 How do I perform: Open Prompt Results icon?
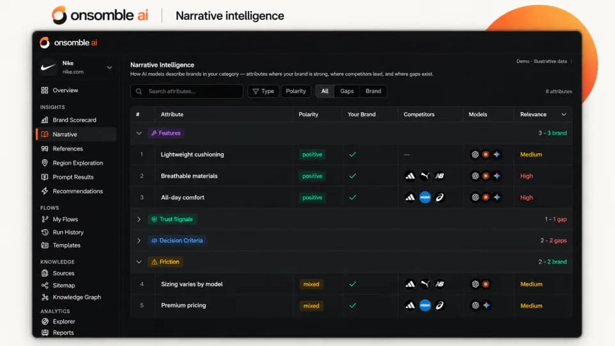pyautogui.click(x=45, y=177)
